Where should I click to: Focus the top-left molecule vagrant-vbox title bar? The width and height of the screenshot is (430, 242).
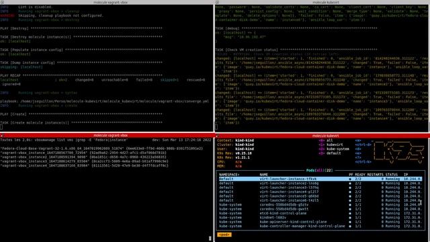click(x=107, y=2)
